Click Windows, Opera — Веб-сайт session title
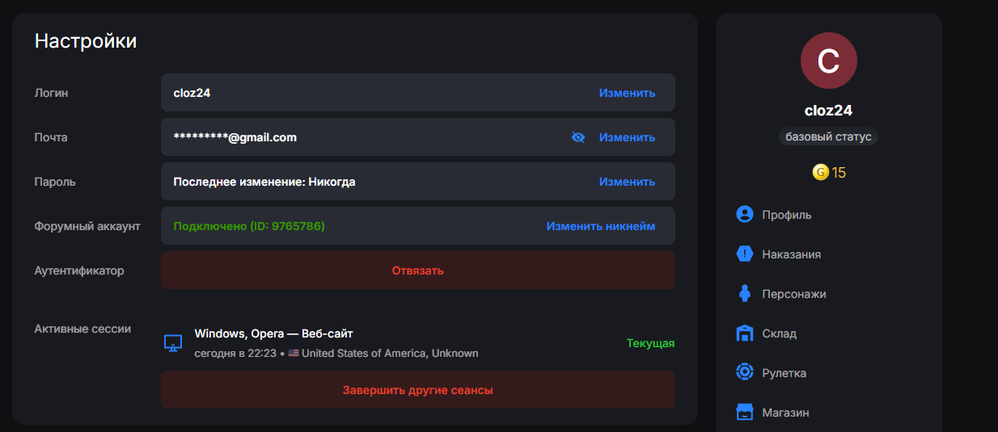The image size is (998, 432). (x=274, y=333)
